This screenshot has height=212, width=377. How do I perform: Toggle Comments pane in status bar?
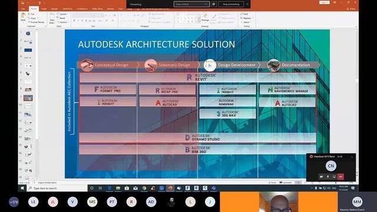click(x=286, y=183)
